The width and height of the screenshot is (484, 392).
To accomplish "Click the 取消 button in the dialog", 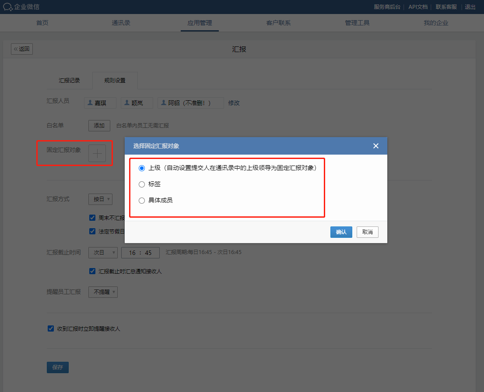I will [x=367, y=232].
